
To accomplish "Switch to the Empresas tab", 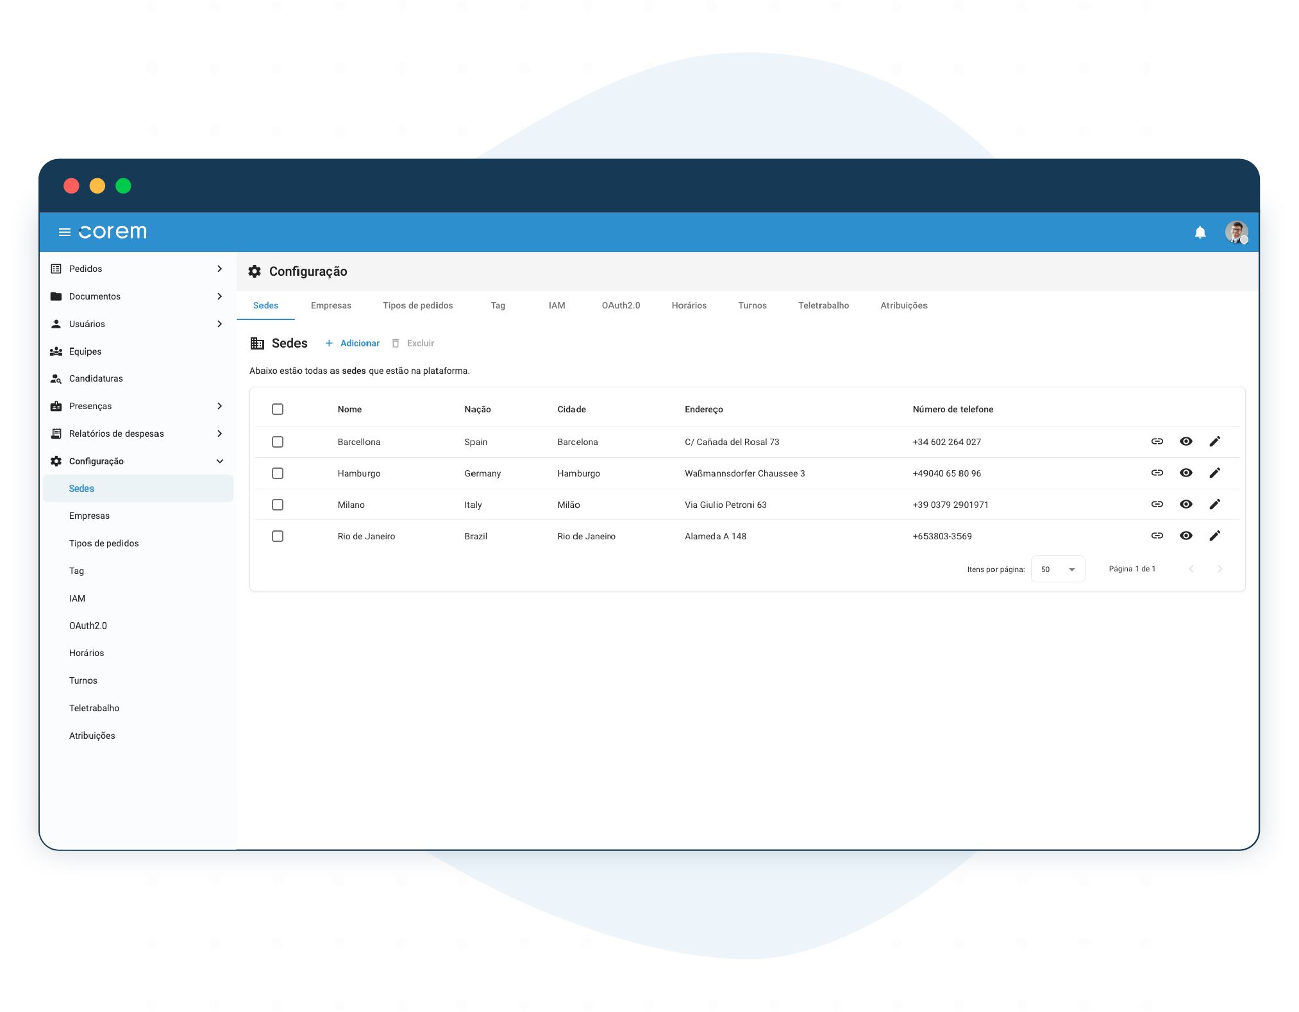I will pyautogui.click(x=331, y=305).
